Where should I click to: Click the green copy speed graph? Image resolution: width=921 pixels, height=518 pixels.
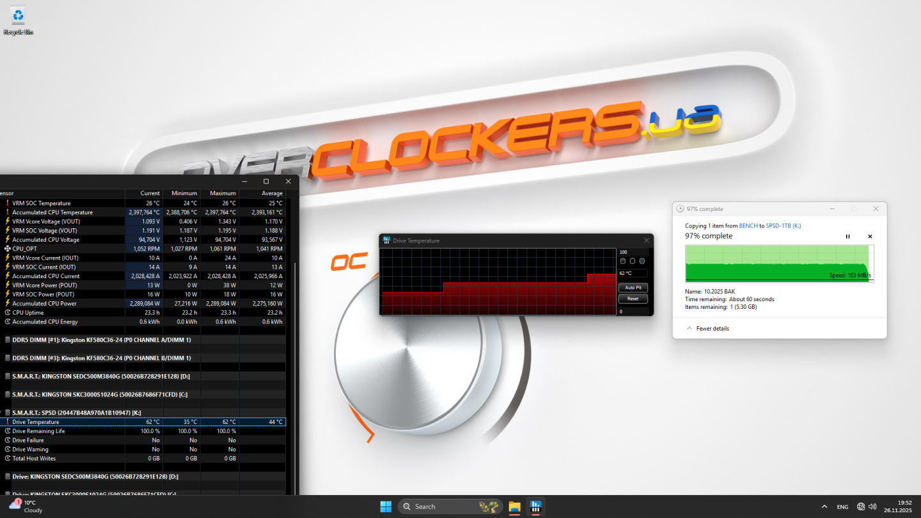tap(778, 263)
